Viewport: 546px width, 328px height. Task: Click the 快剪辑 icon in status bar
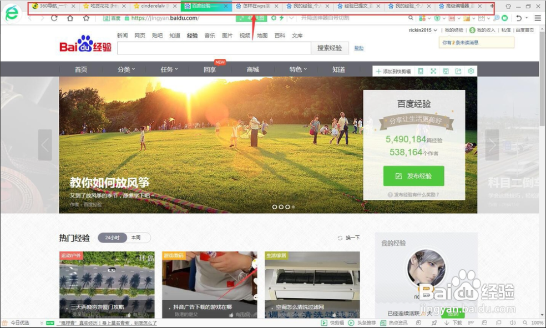[324, 323]
